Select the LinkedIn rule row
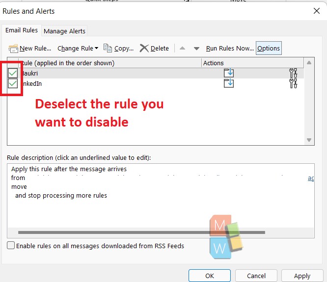The image size is (327, 282). click(x=156, y=83)
